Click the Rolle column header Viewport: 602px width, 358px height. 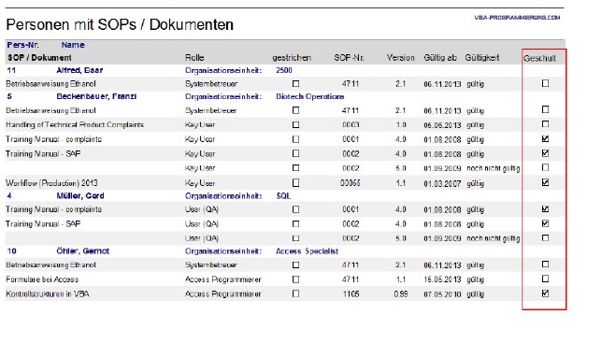(194, 58)
